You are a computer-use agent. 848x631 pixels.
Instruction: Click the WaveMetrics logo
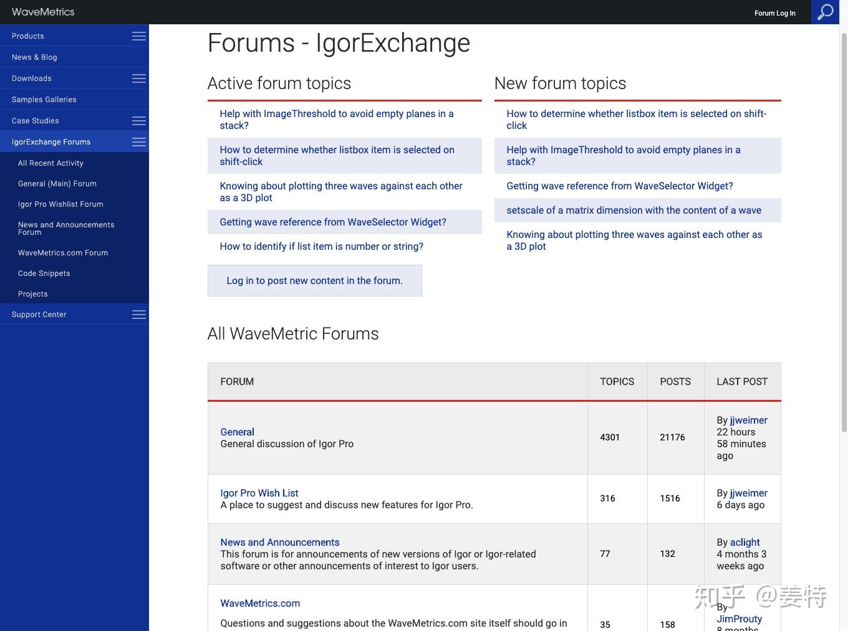(x=43, y=12)
